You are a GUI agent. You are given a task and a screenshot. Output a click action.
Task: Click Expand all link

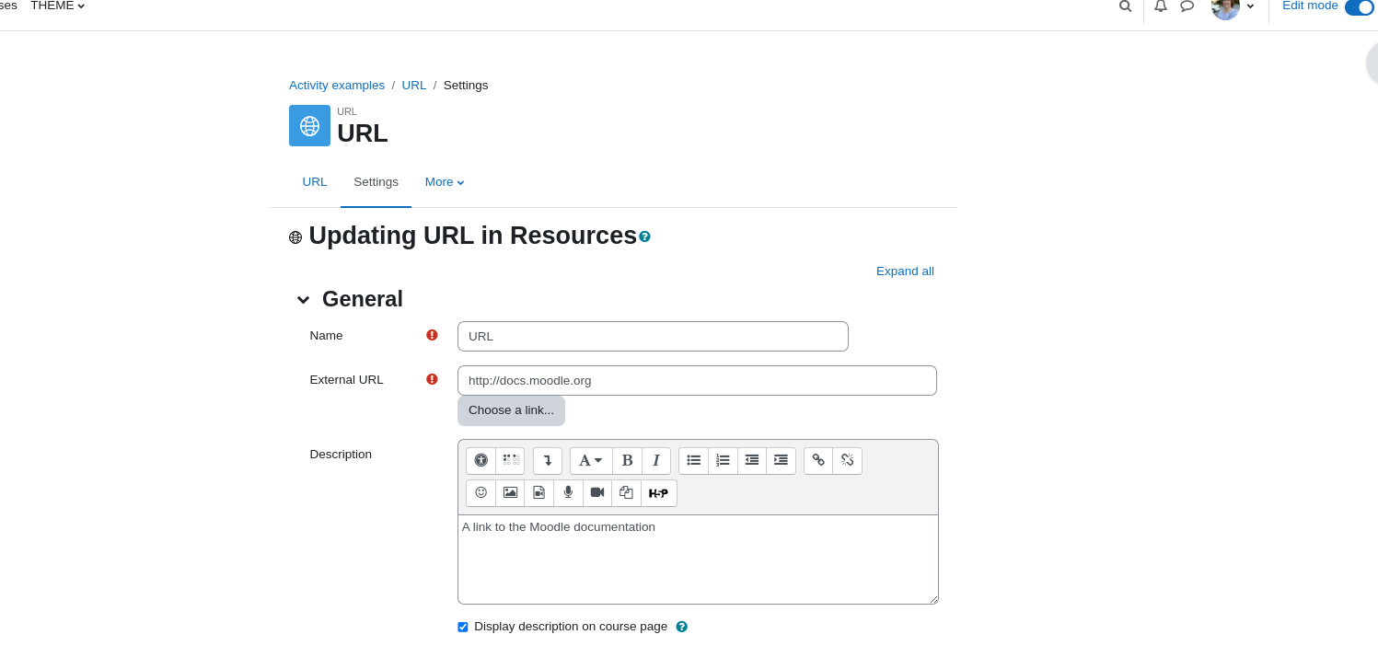[905, 271]
